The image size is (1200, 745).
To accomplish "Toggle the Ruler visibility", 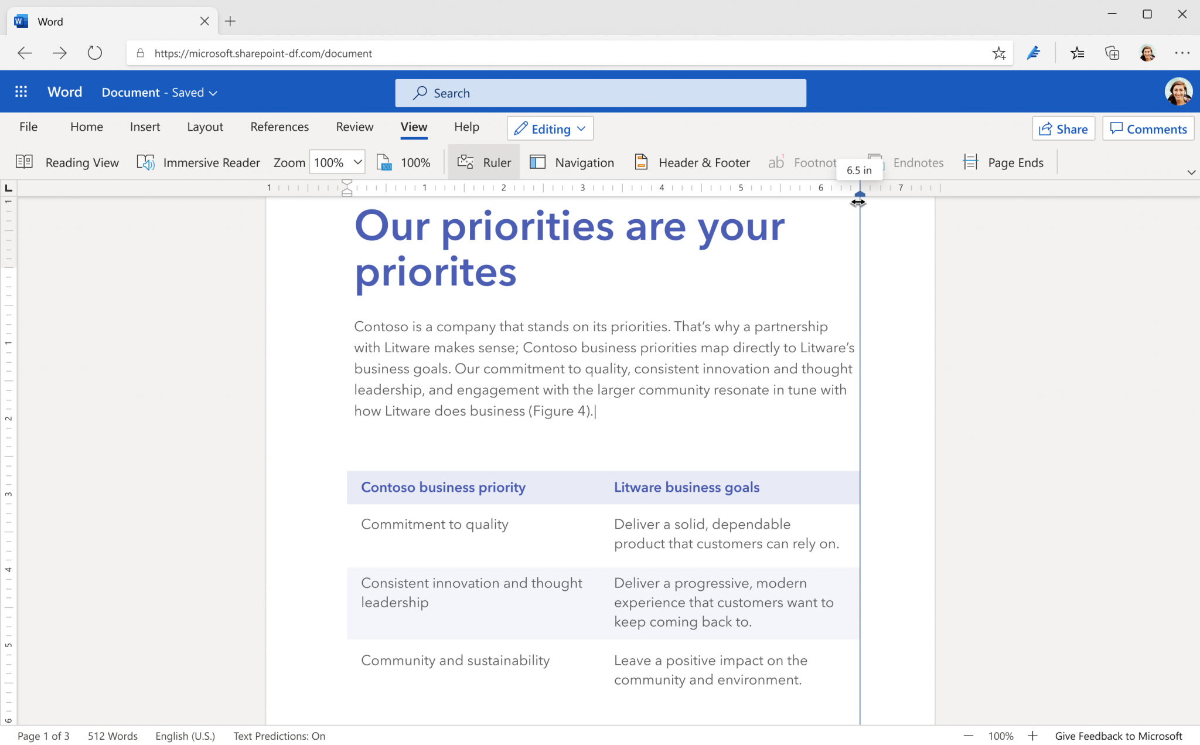I will (x=483, y=162).
